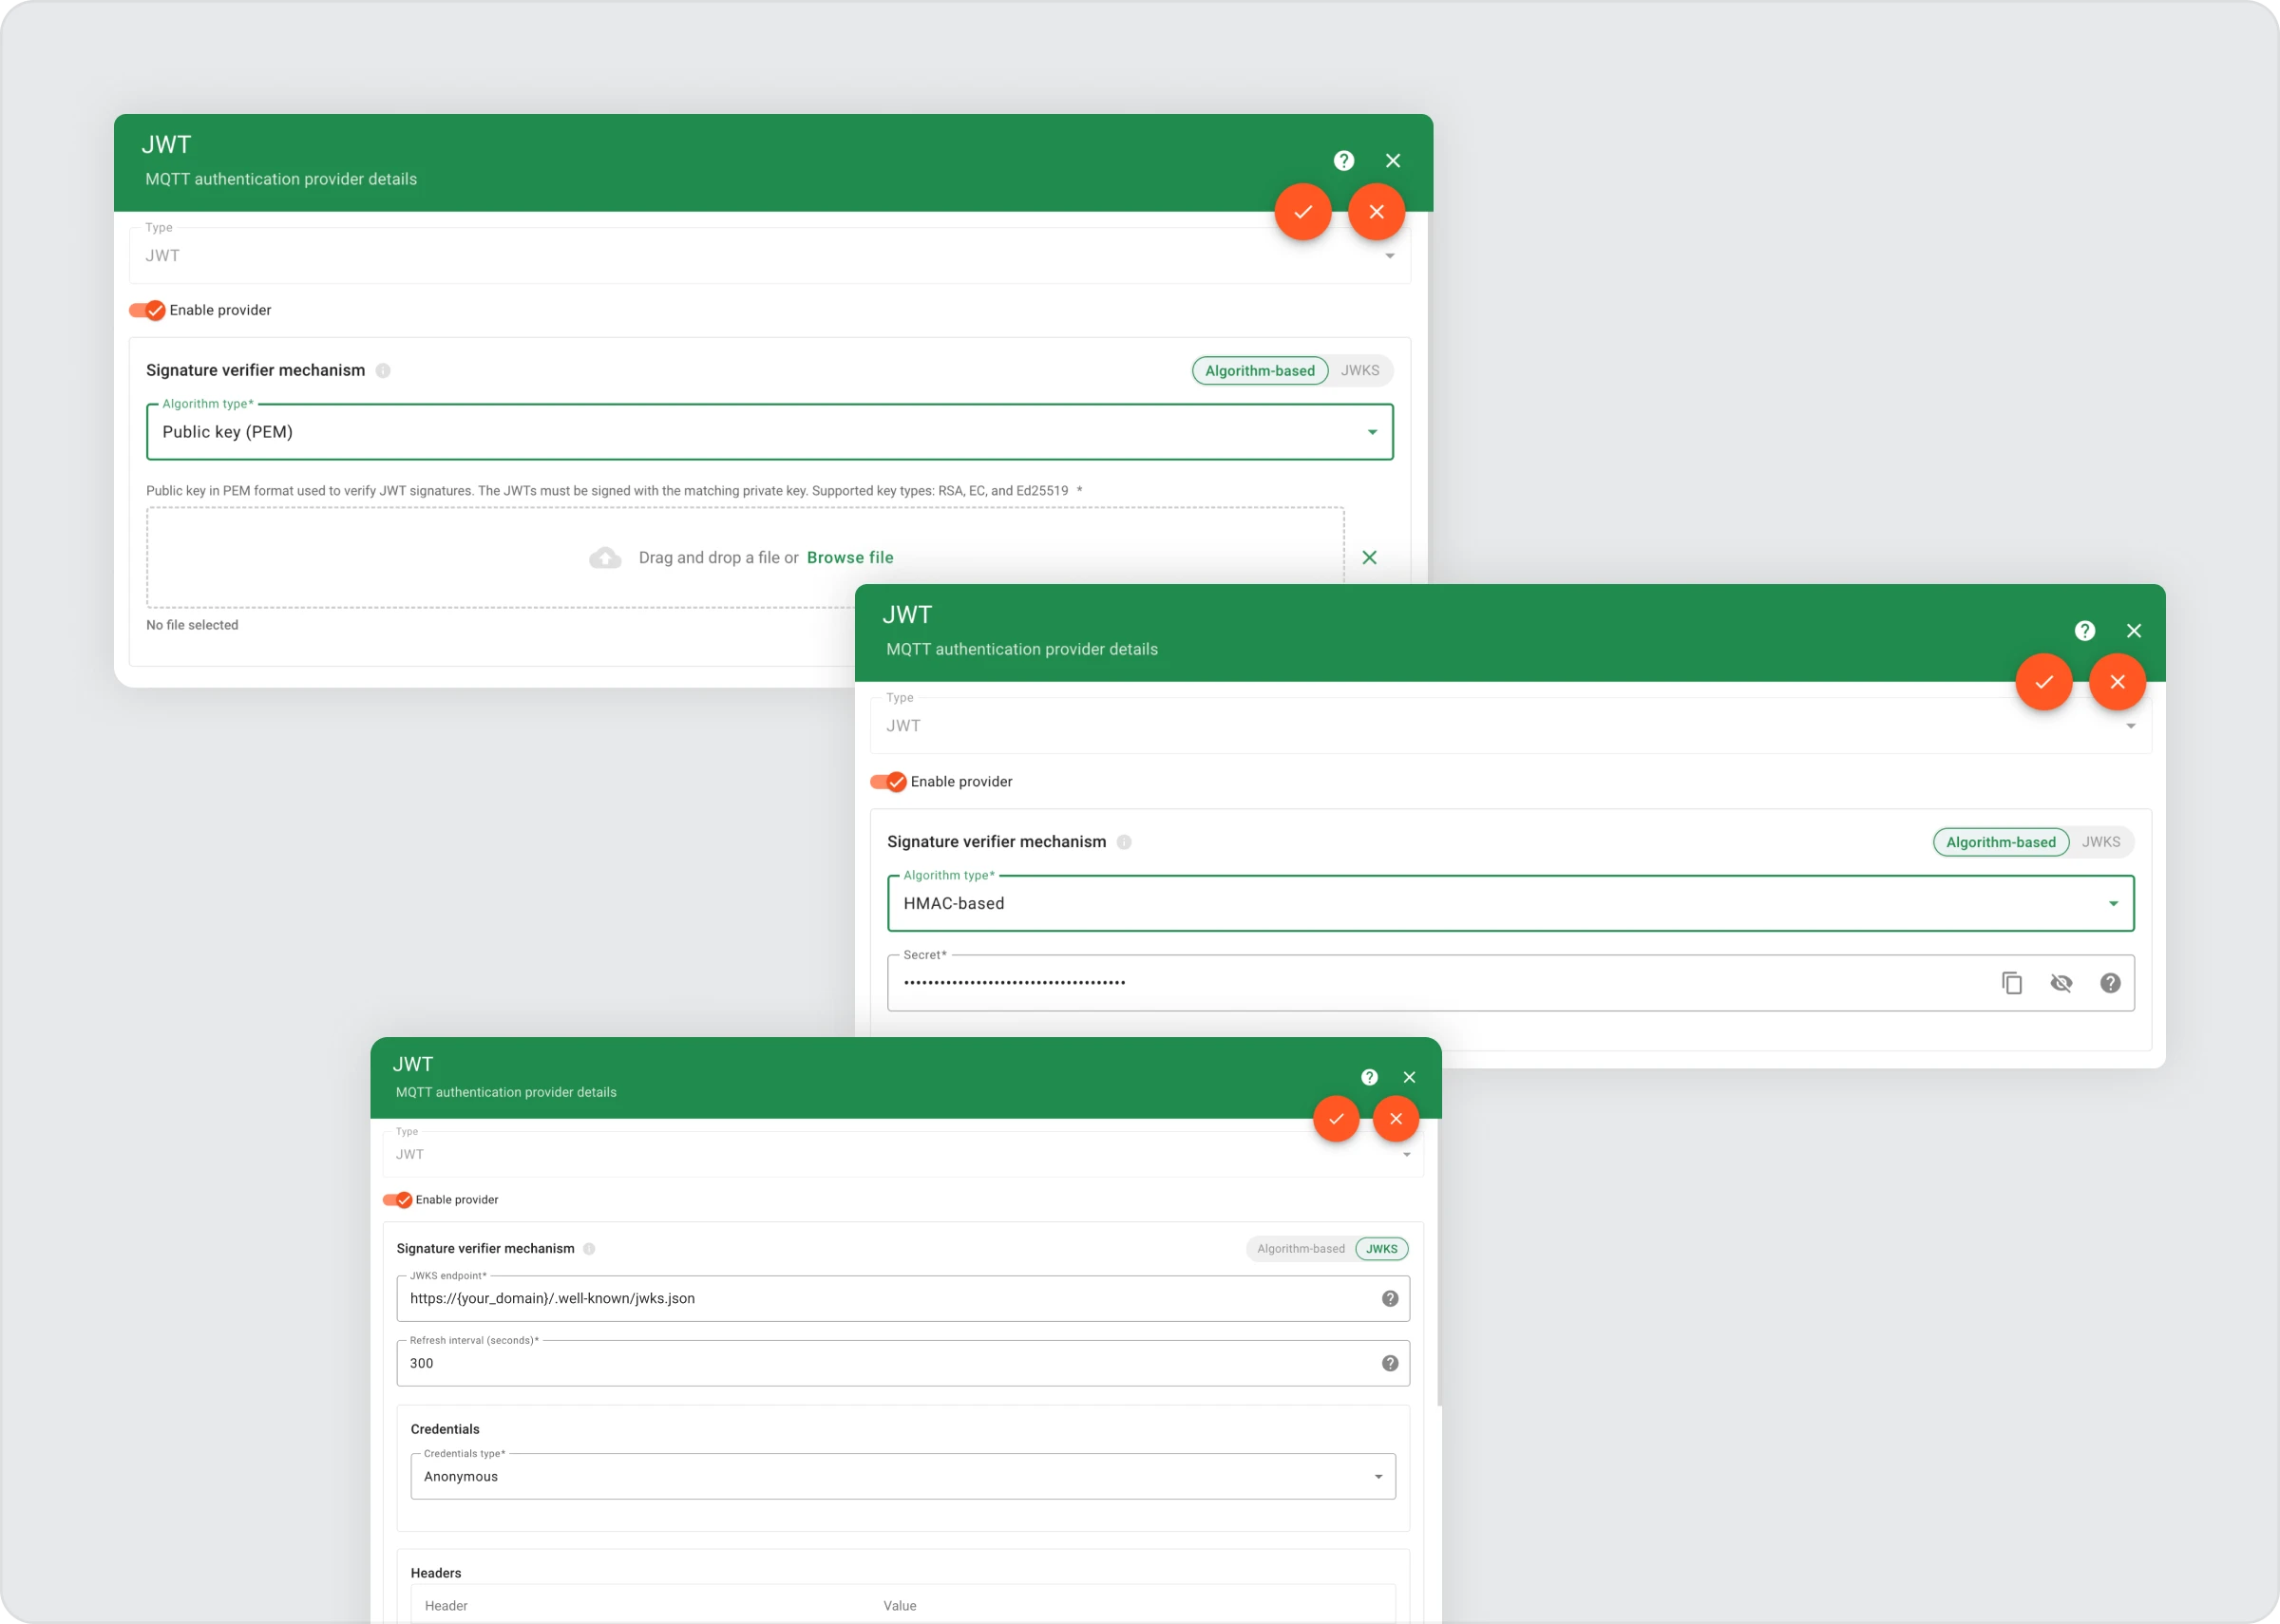Select the Algorithm-based tab in the JWKS dialog
This screenshot has width=2280, height=1624.
tap(1300, 1249)
